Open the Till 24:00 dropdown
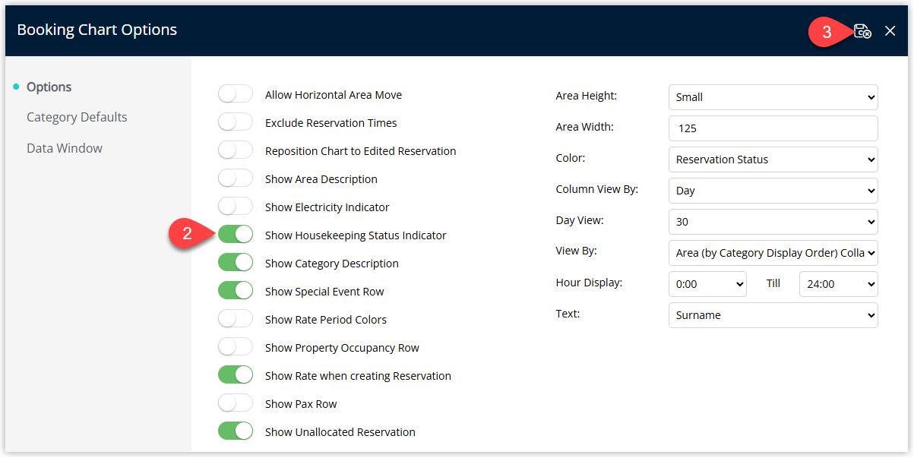The image size is (914, 458). pos(839,284)
